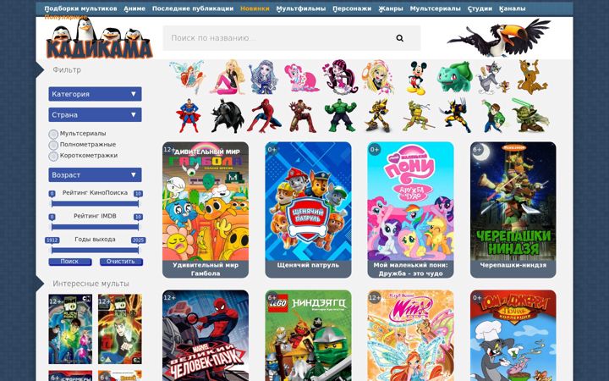Click the Рейтинг IMDB slider track
This screenshot has width=609, height=381.
tap(95, 227)
